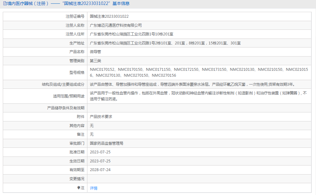Screen dimensions: 316x195
Task: Click the 注册证编号 label
Action: point(75,16)
